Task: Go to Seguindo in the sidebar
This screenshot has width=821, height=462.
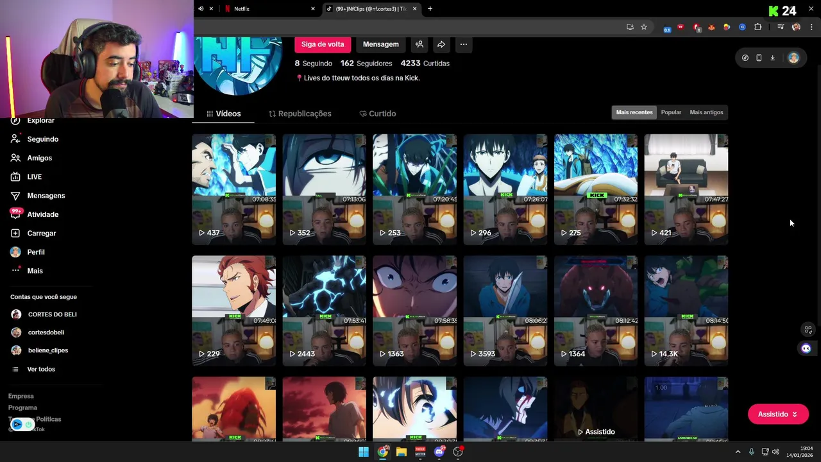Action: [42, 139]
